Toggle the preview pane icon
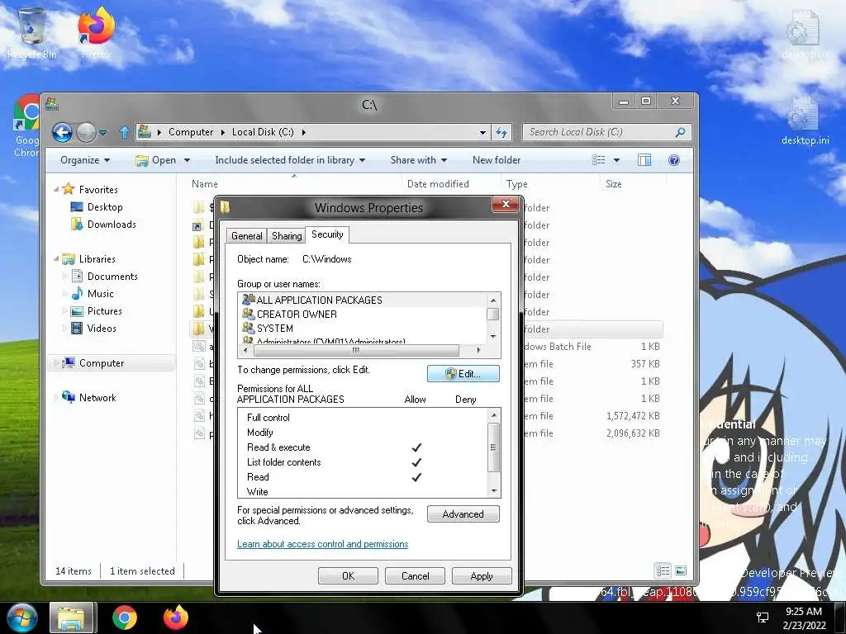The image size is (846, 634). 644,160
